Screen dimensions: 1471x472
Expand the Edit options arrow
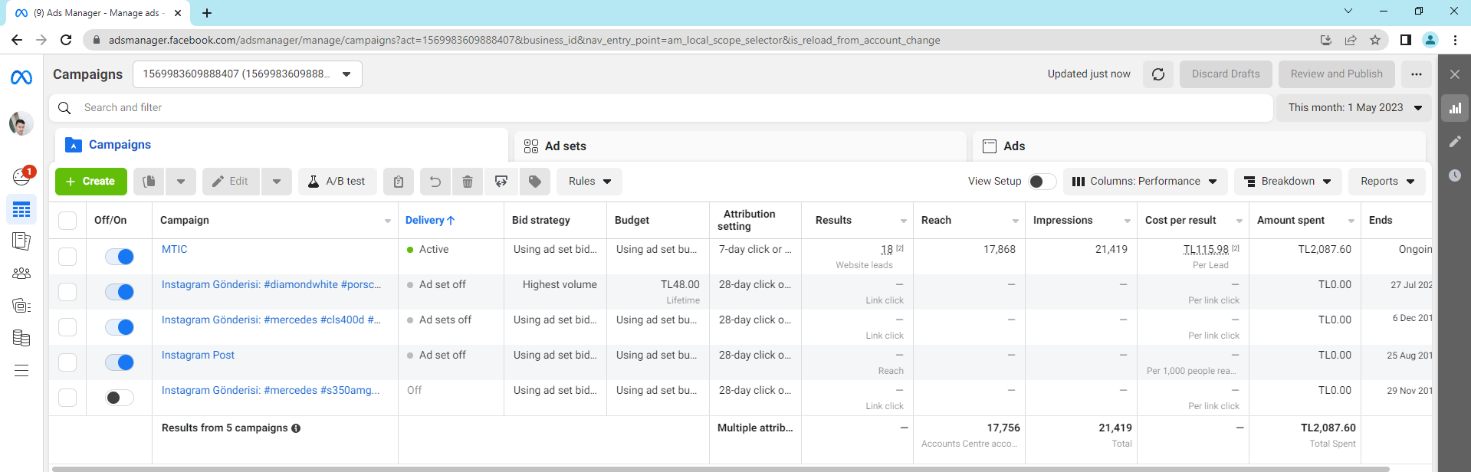(277, 182)
